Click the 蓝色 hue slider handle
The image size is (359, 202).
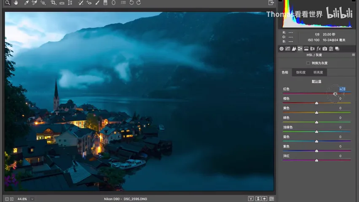tap(316, 141)
